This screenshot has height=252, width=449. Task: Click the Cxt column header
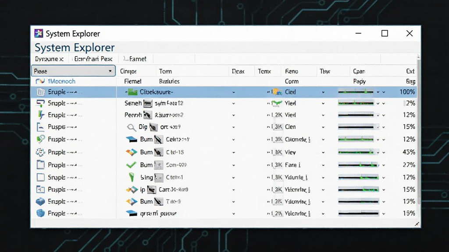tap(410, 71)
